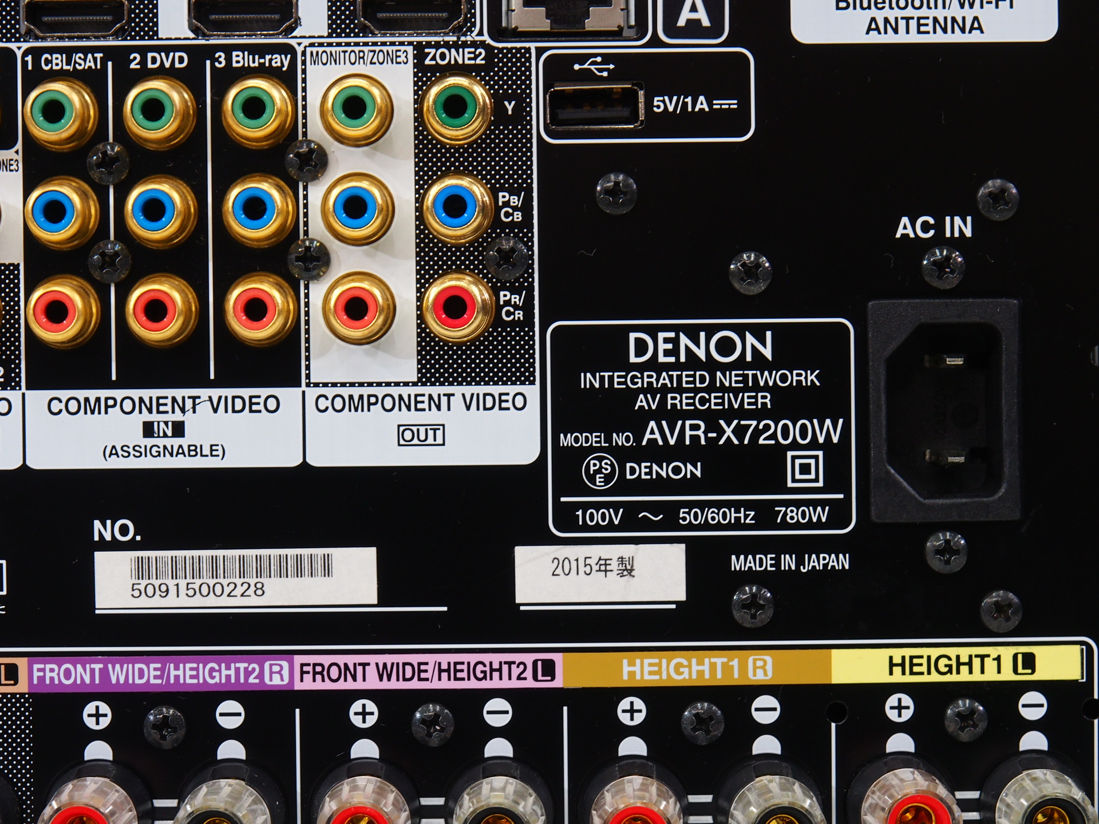The image size is (1099, 824).
Task: Select the AC IN power socket
Action: coord(944,410)
